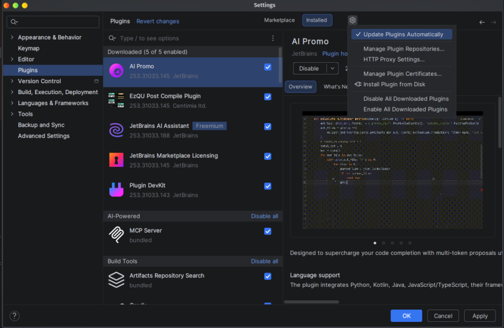Click the Plugin DevKit icon

point(116,190)
